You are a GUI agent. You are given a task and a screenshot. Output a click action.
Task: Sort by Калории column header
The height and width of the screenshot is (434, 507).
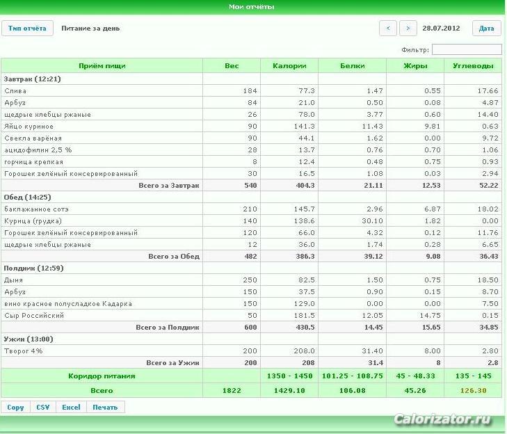289,65
